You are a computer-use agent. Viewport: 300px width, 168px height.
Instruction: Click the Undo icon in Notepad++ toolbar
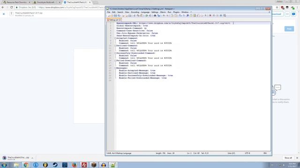(x=146, y=15)
